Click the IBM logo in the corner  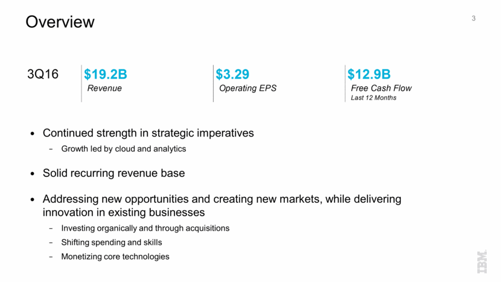tap(482, 261)
